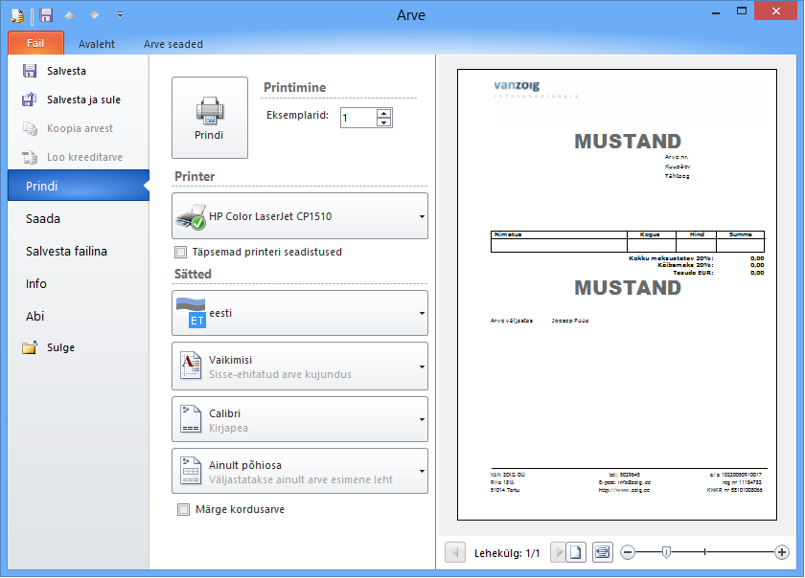Screen dimensions: 805x578
Task: Decrease the Eksemplarid copies count
Action: click(383, 122)
